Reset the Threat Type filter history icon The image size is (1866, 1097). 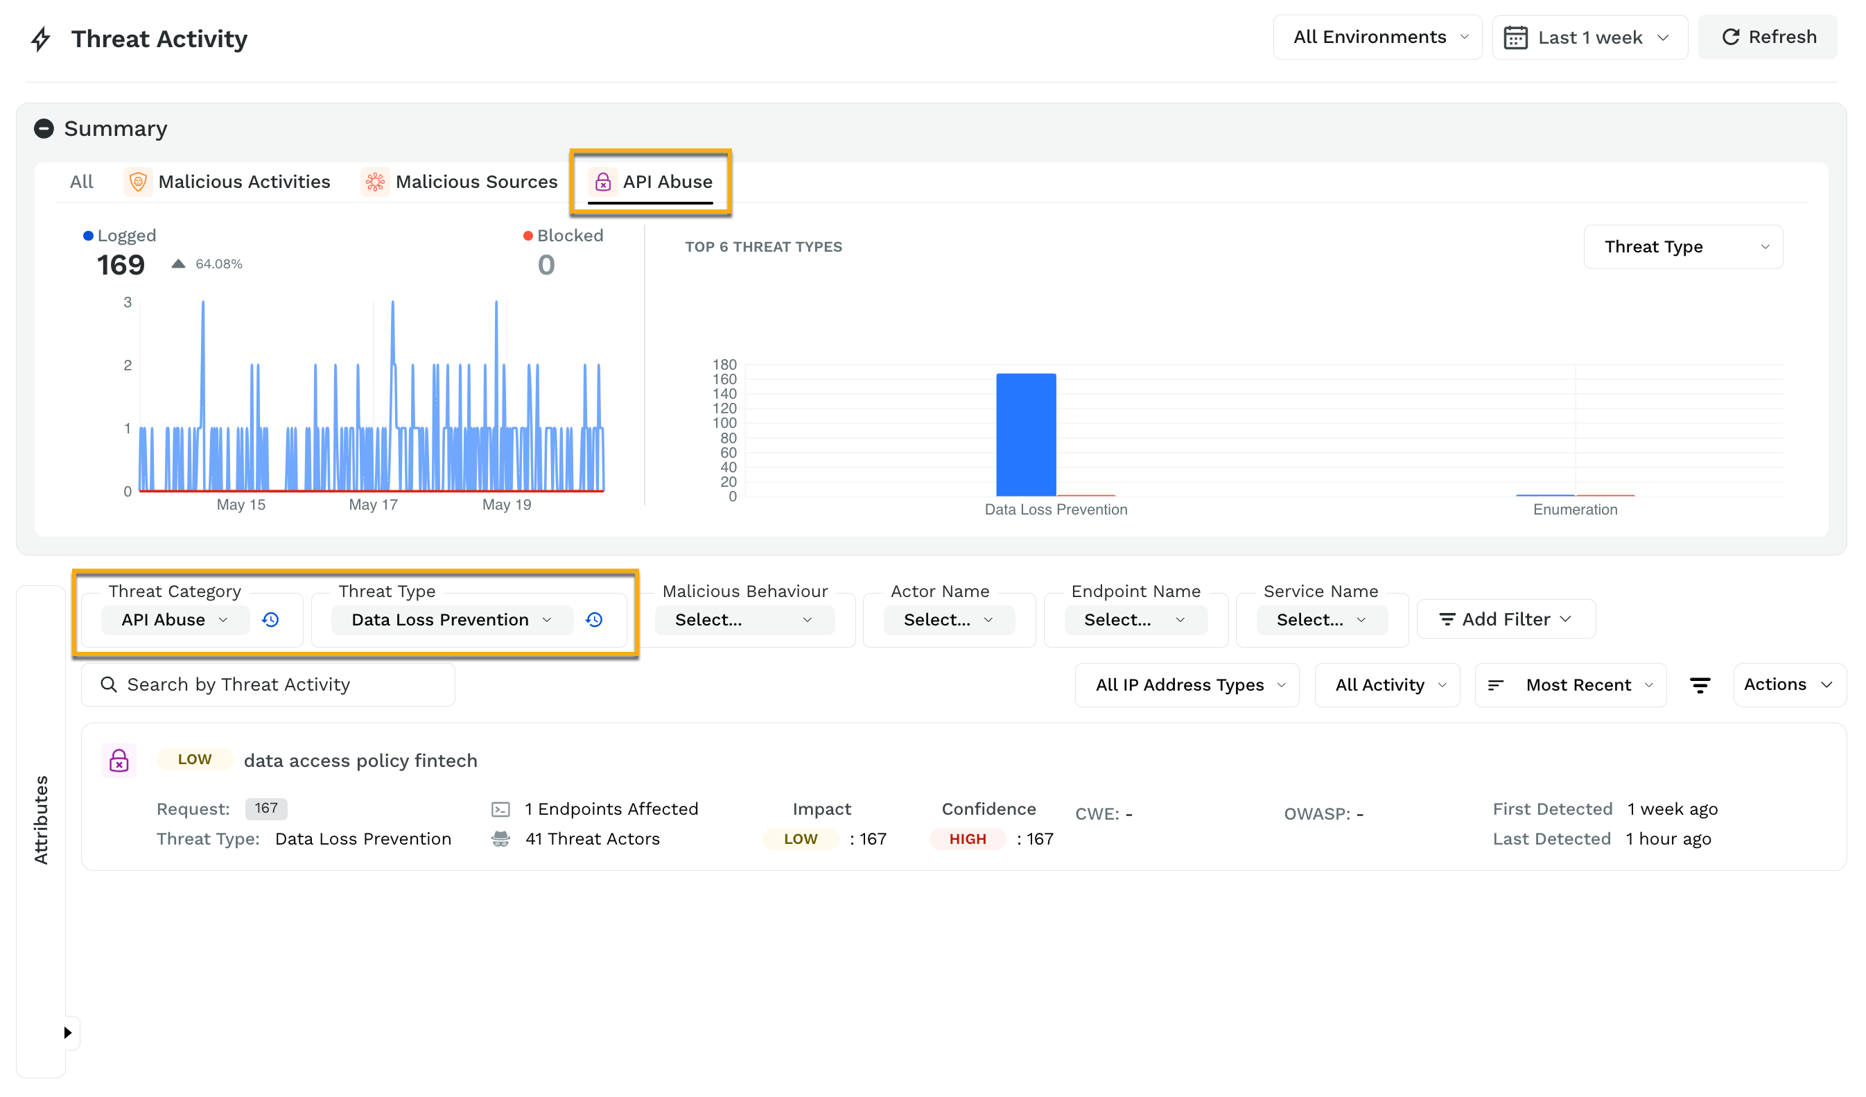tap(595, 620)
